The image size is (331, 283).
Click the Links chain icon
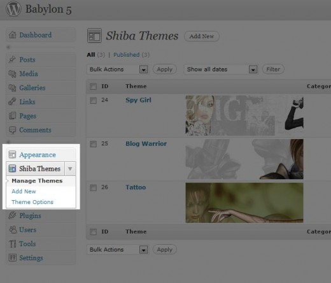coord(12,102)
